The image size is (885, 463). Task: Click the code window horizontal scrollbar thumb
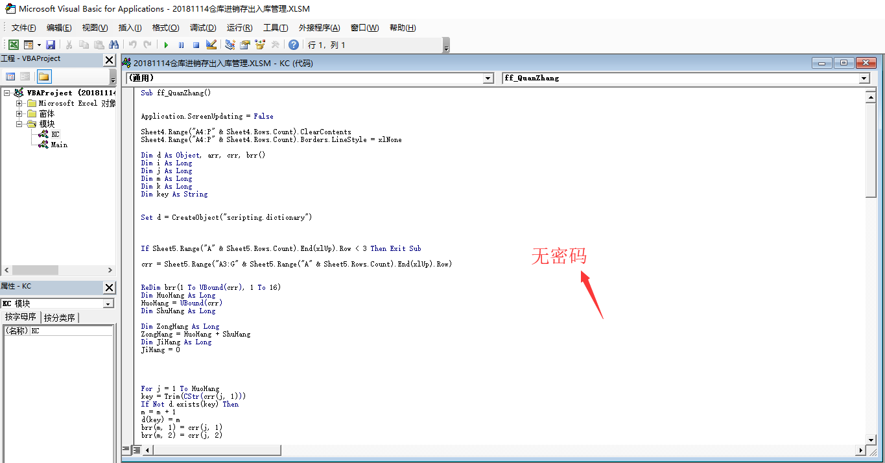217,450
